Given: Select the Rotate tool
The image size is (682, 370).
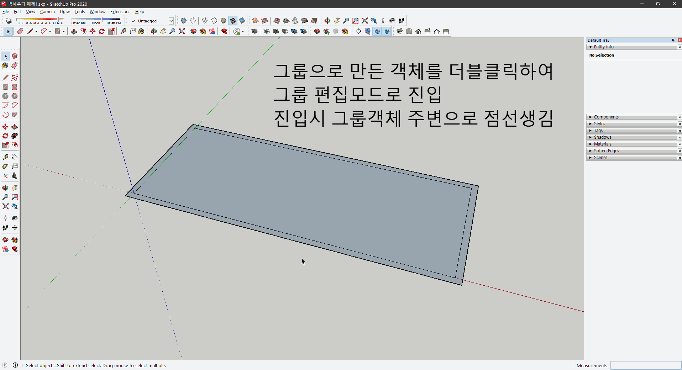Looking at the screenshot, I should click(5, 136).
